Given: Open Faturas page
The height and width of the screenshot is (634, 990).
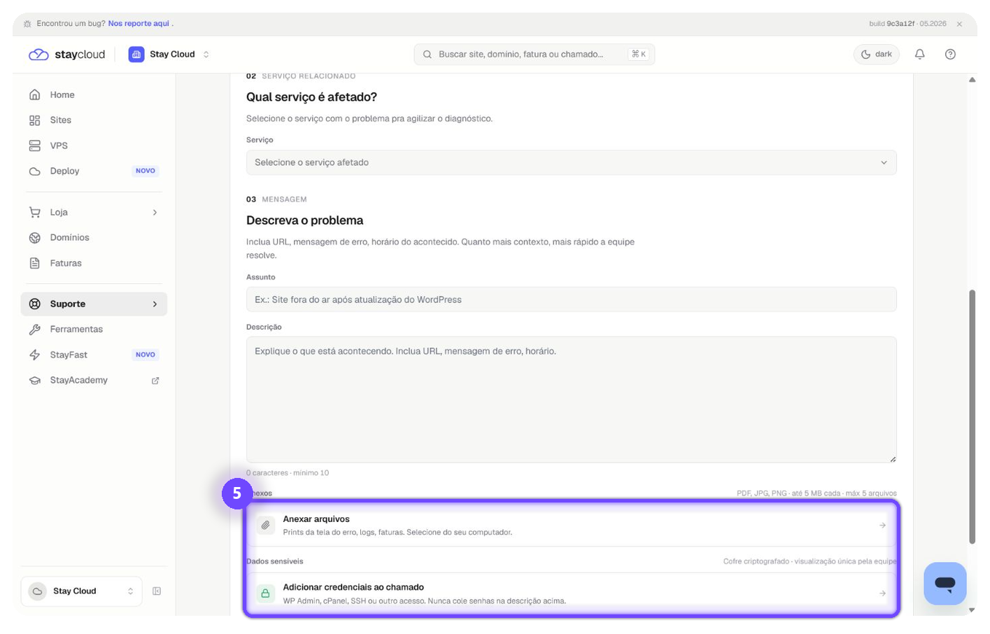Looking at the screenshot, I should 94,263.
